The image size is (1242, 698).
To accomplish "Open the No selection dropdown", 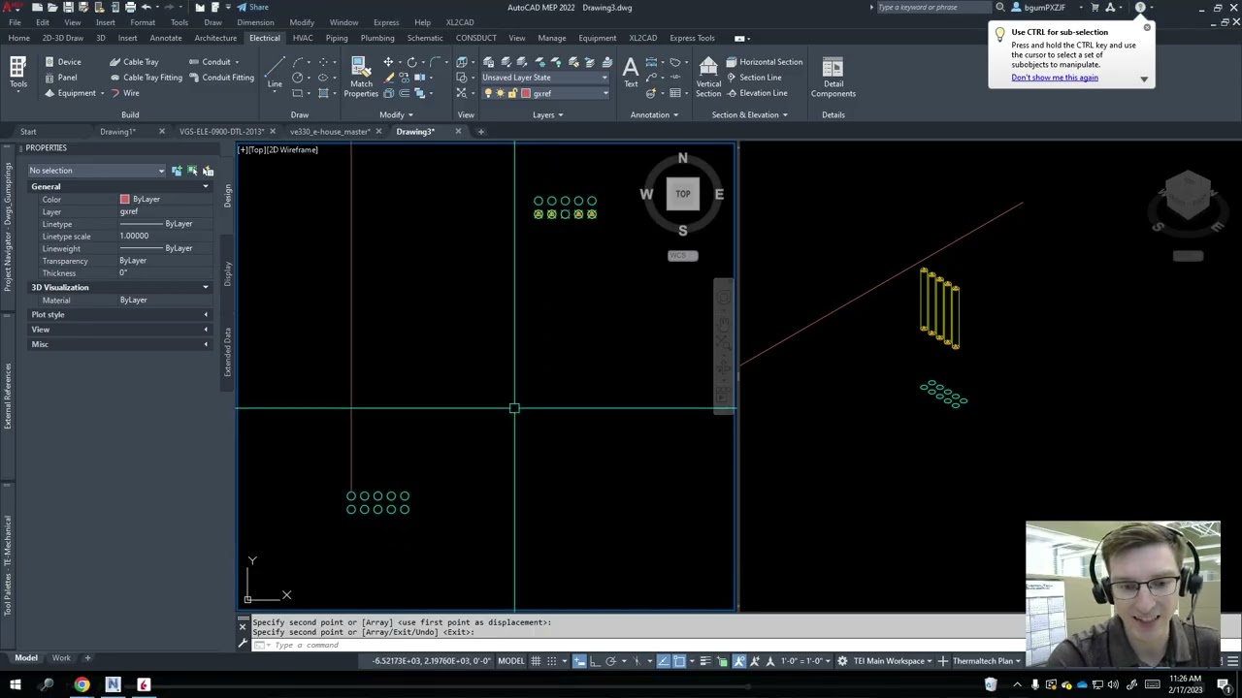I will click(x=96, y=171).
